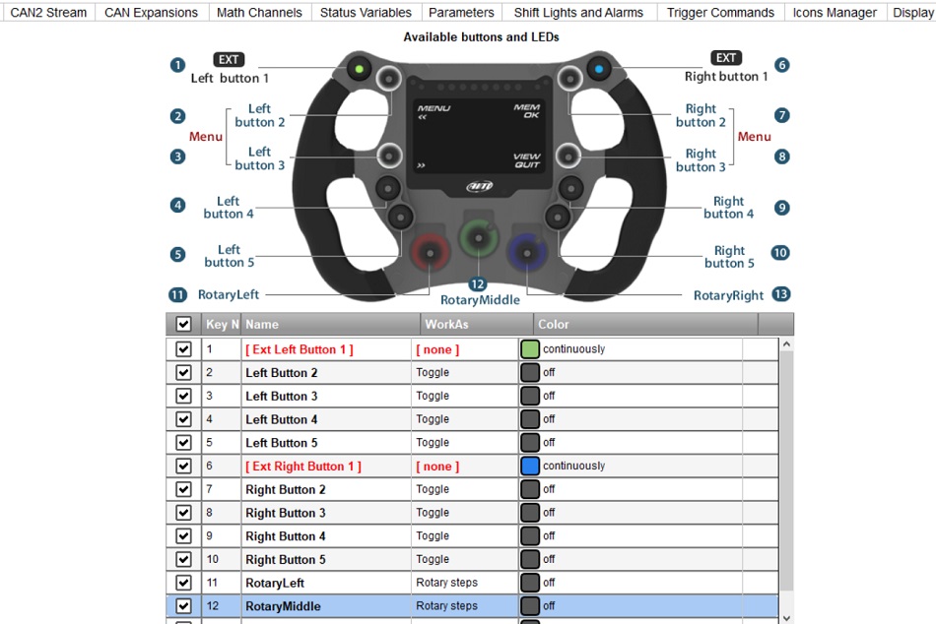This screenshot has height=624, width=936.
Task: Open the Icons Manager tab
Action: point(835,12)
